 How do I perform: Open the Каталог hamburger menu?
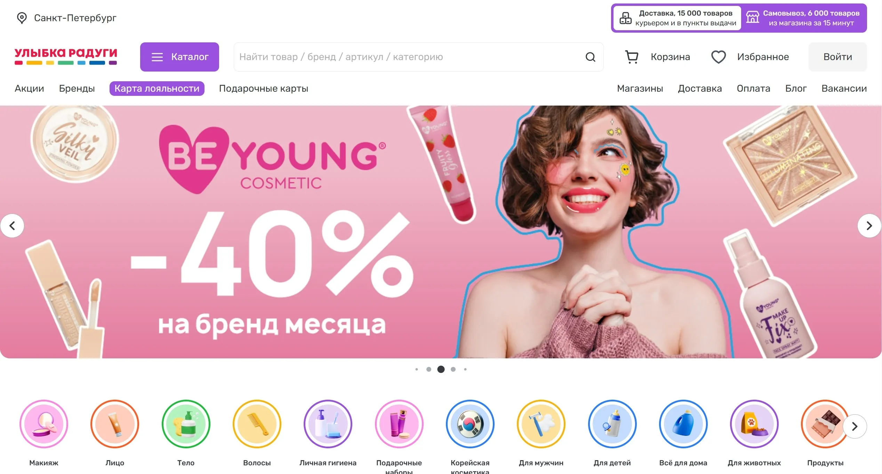tap(179, 57)
